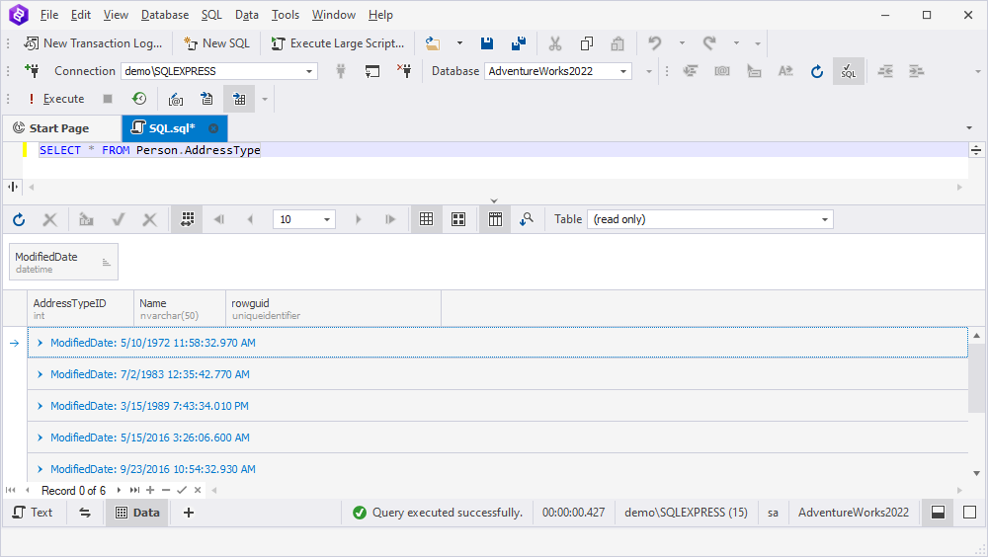Toggle the paginal mode icon in grid toolbar
This screenshot has height=557, width=988.
187,219
